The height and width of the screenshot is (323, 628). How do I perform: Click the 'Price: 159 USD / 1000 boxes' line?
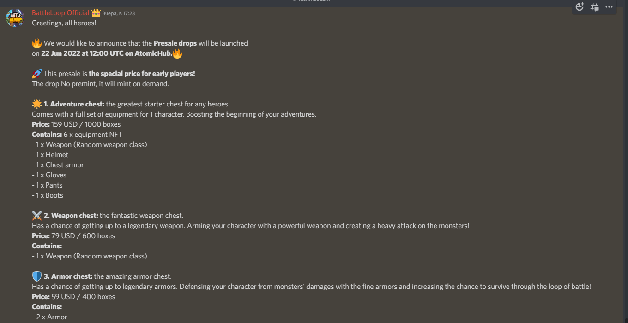(x=76, y=124)
